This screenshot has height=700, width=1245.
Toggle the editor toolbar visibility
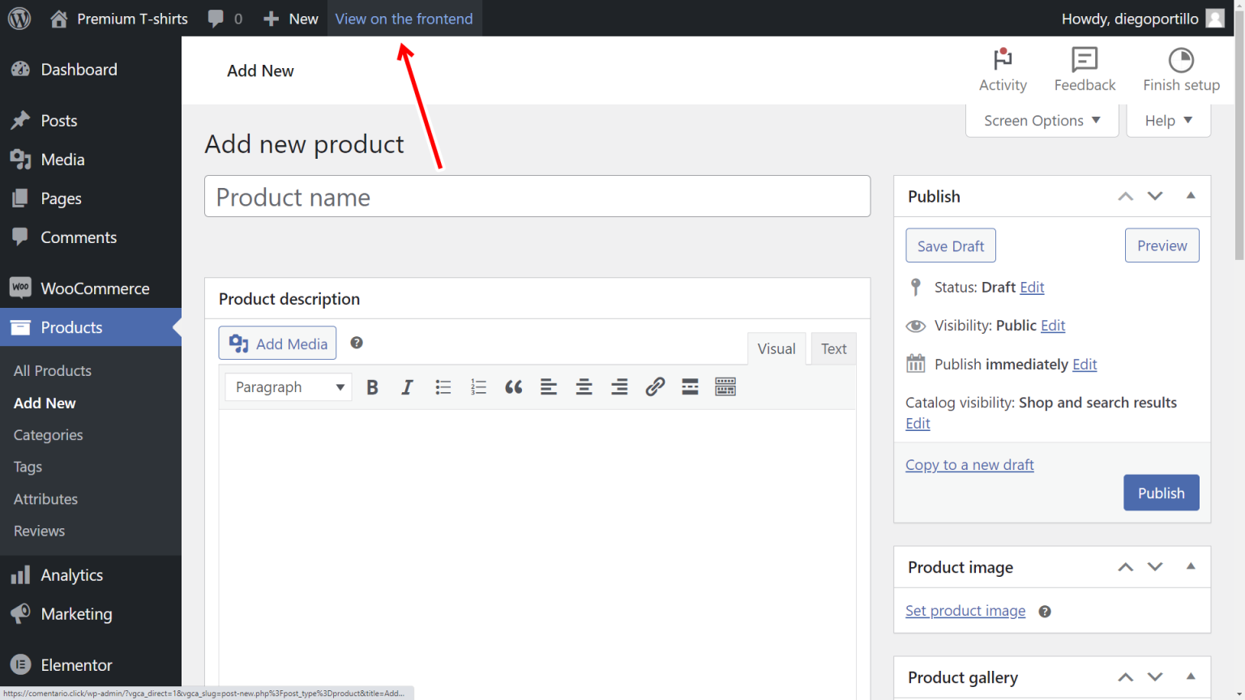pyautogui.click(x=725, y=386)
